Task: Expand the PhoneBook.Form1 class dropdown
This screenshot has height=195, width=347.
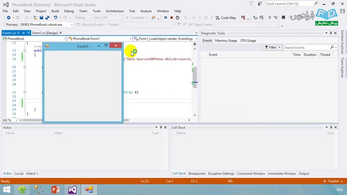Action: 100,39
